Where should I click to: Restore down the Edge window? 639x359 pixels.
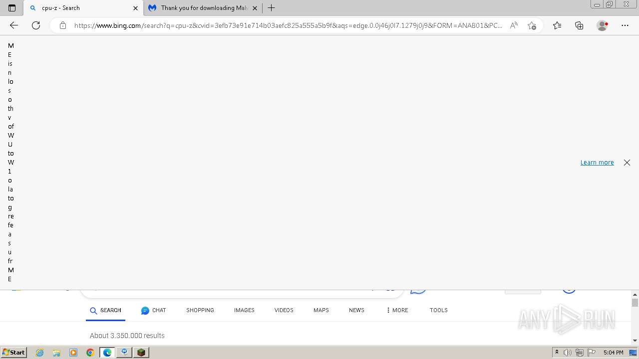point(609,4)
